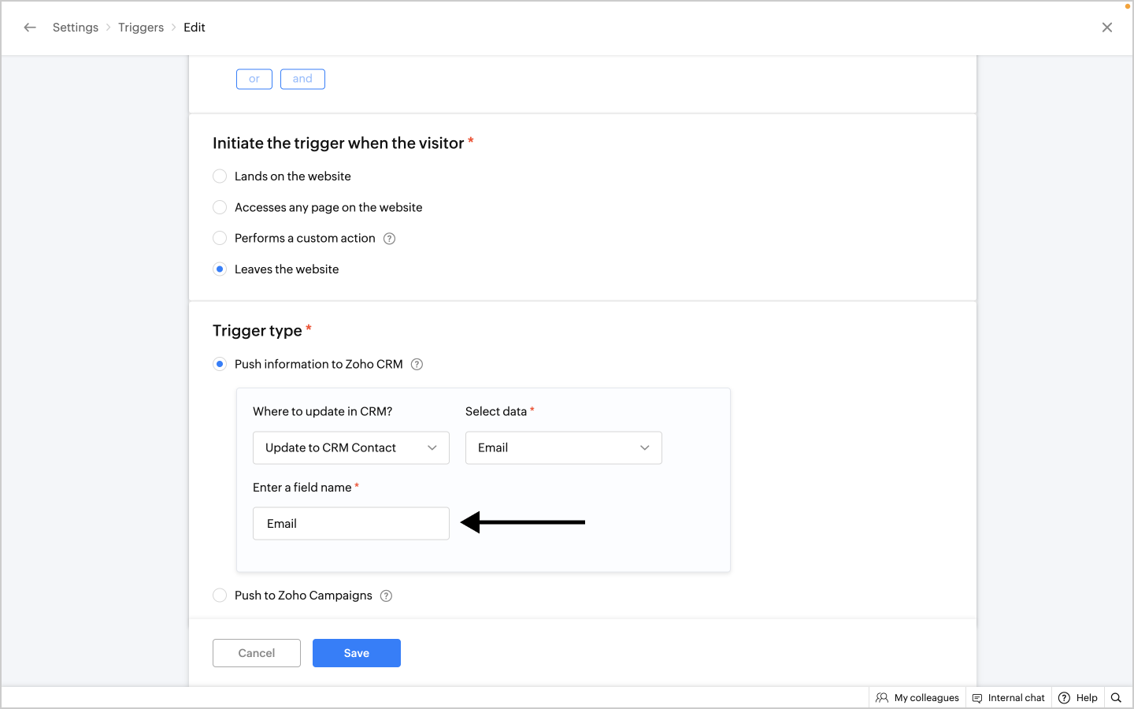The image size is (1134, 709).
Task: Expand Update to CRM Contact dropdown
Action: point(351,447)
